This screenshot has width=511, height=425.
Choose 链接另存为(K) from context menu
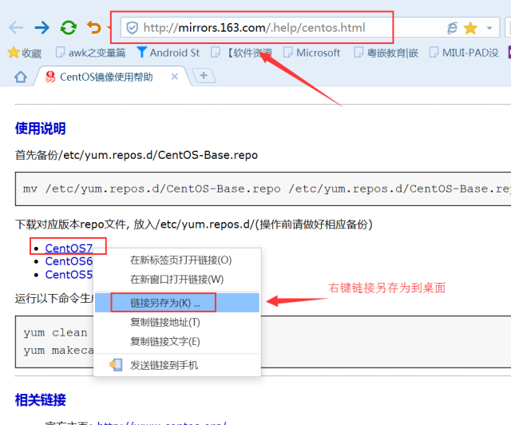coord(177,303)
